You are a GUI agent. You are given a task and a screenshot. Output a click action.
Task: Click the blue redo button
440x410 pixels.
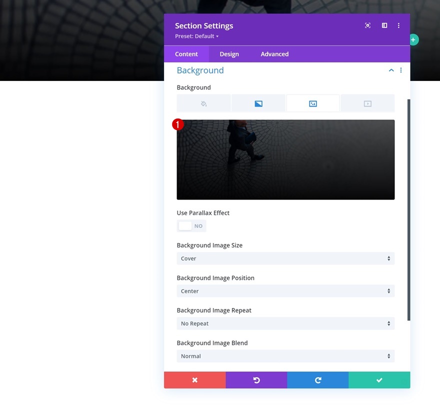pyautogui.click(x=317, y=380)
